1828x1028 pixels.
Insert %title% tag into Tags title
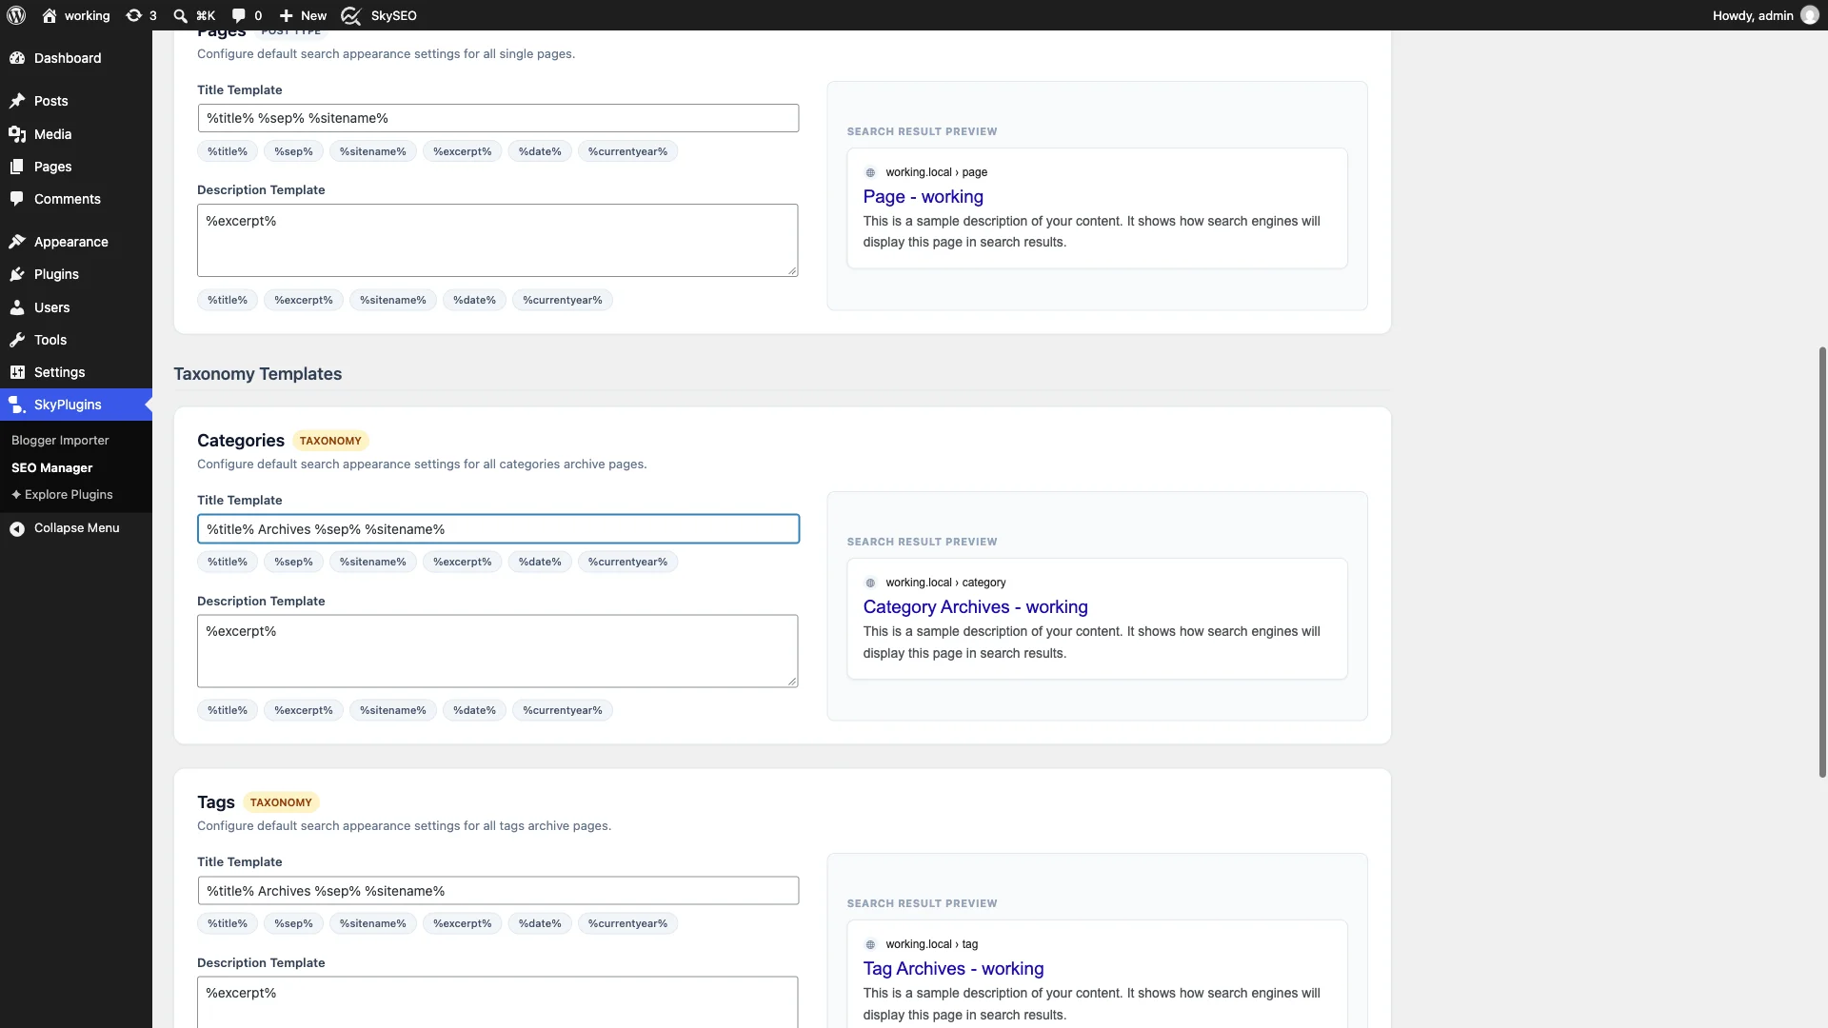coord(228,923)
